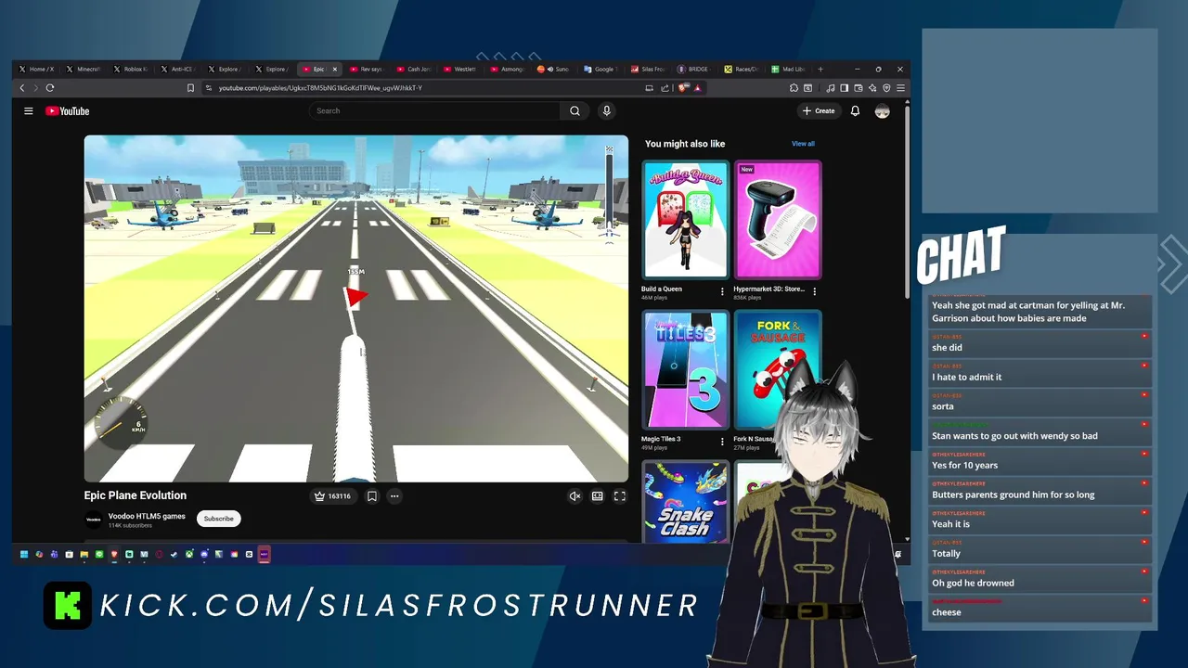Open the Windows Start button
Image resolution: width=1188 pixels, height=668 pixels.
[24, 554]
